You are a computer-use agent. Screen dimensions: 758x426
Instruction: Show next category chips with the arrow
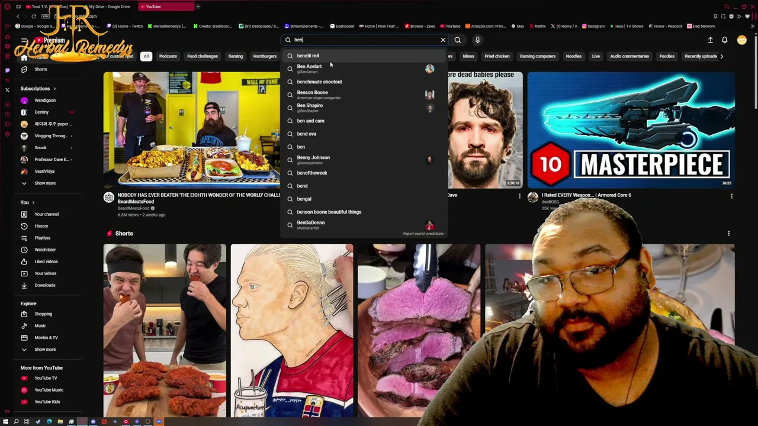(x=721, y=56)
